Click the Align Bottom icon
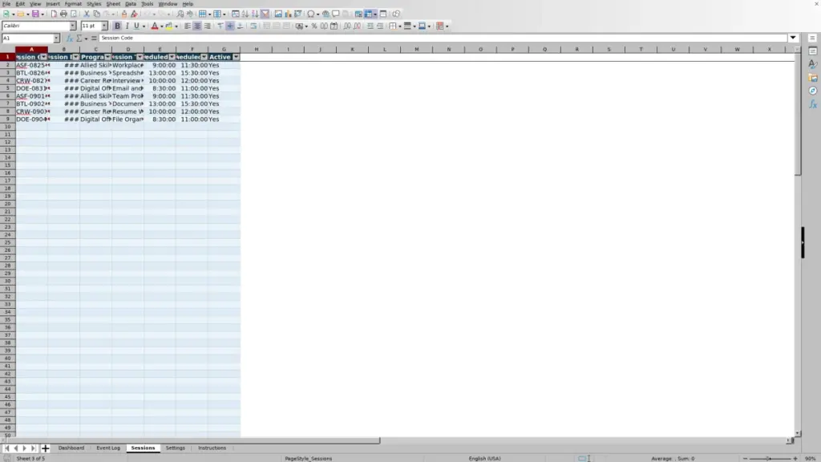The image size is (821, 462). (241, 26)
